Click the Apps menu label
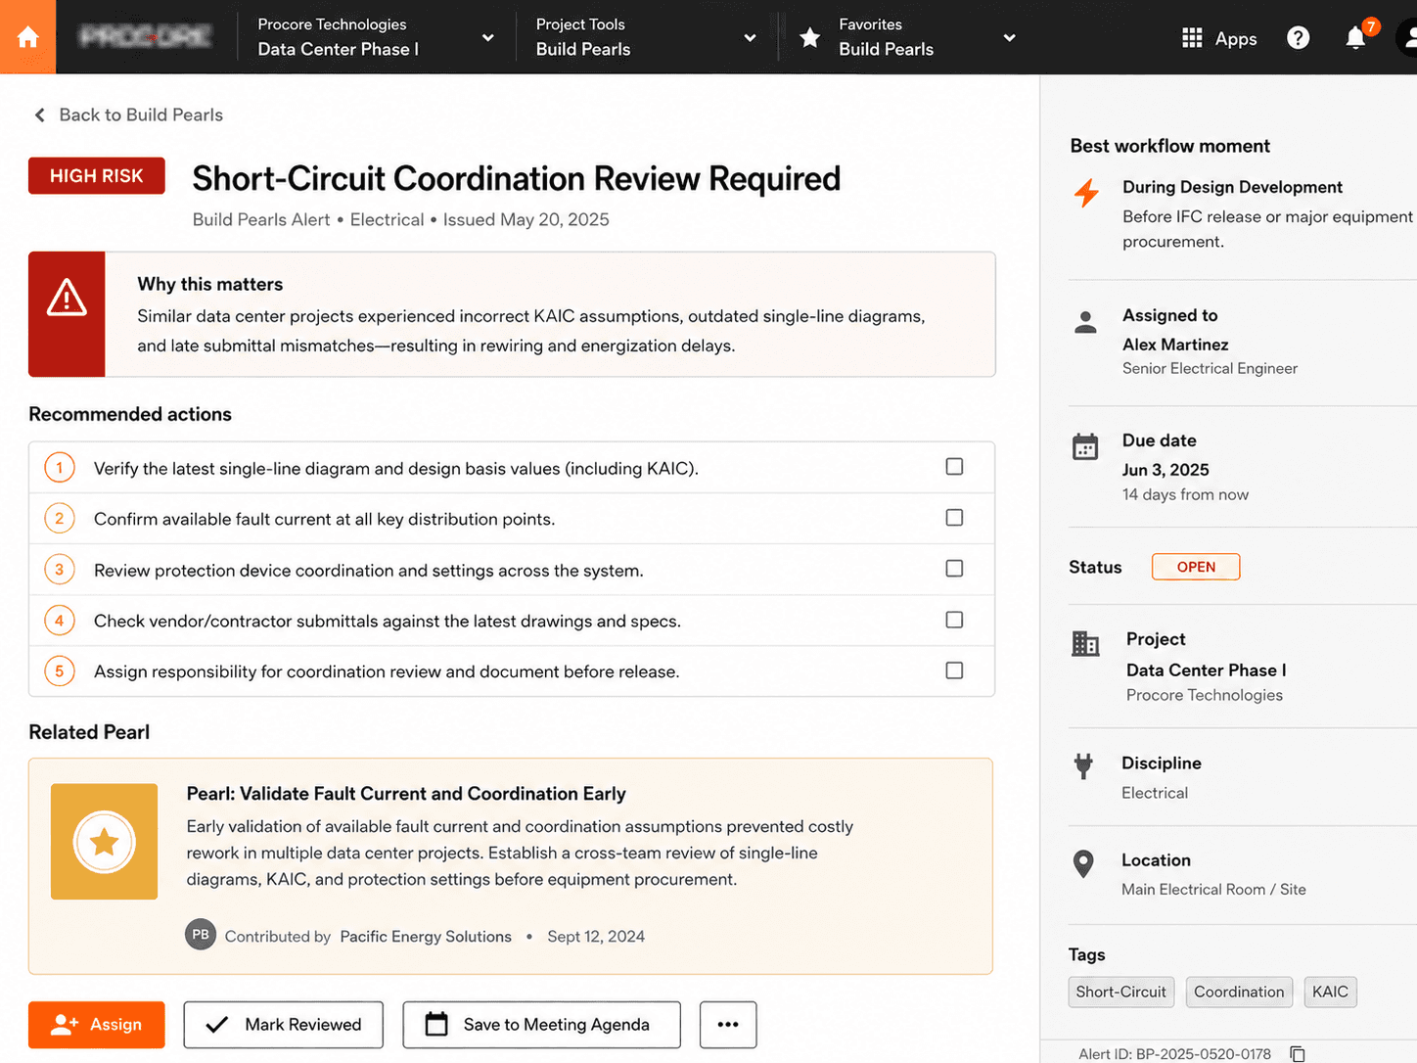 coord(1236,39)
